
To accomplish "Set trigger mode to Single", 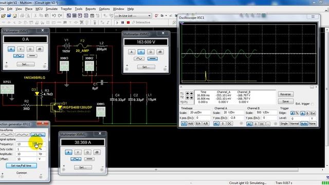I will coord(284,124).
